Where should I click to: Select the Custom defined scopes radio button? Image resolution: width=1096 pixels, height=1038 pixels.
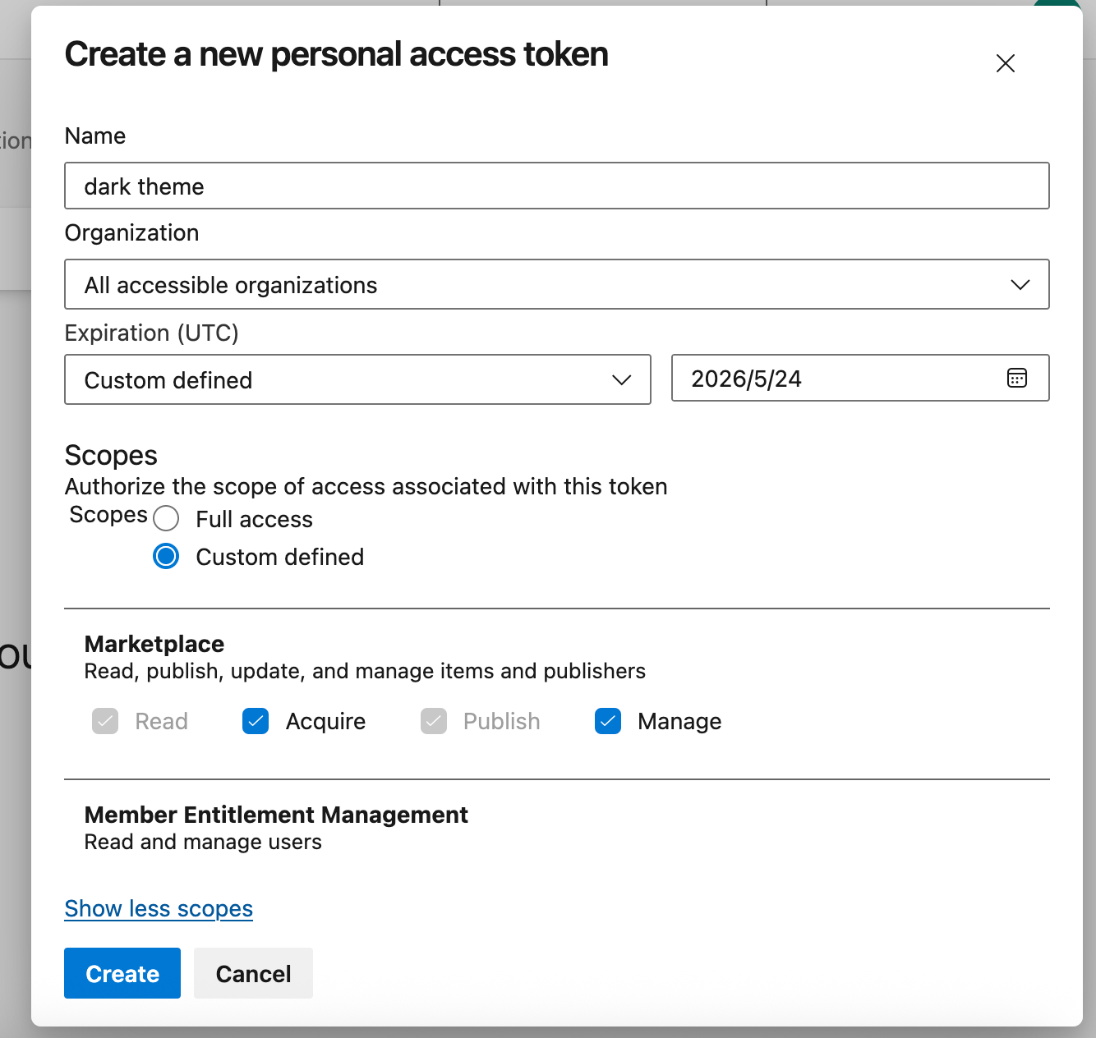(166, 556)
